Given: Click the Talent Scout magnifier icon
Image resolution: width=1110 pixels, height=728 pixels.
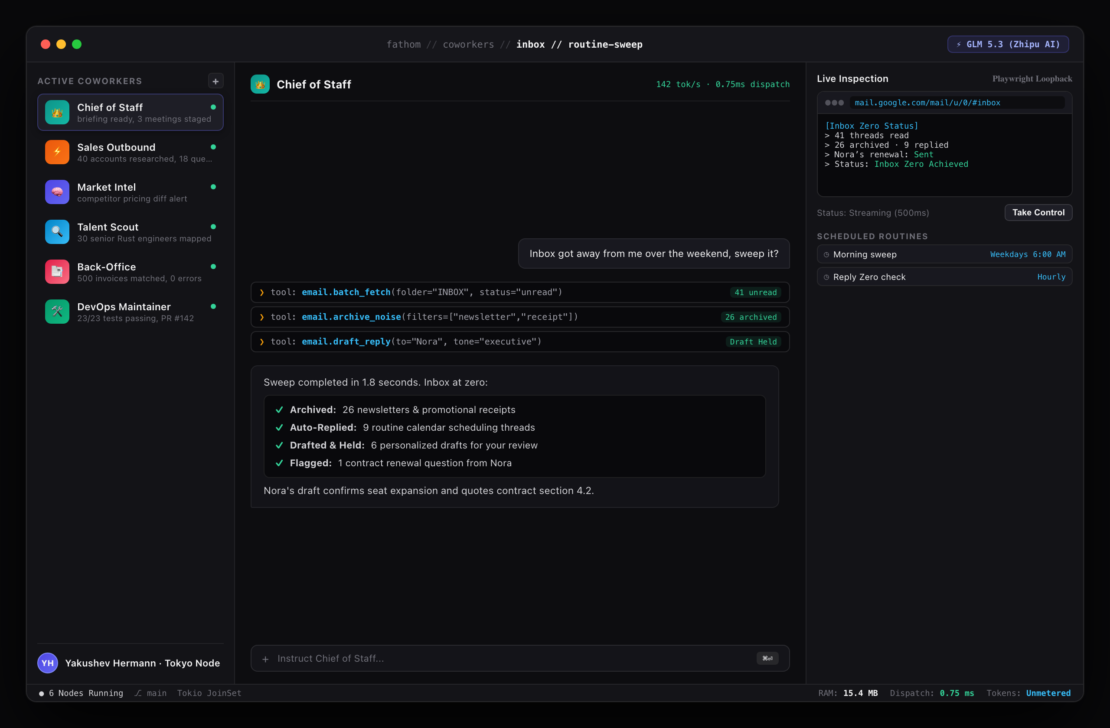Looking at the screenshot, I should coord(57,232).
